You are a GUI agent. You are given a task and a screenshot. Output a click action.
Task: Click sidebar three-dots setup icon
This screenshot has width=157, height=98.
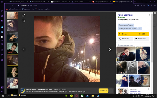(2, 91)
